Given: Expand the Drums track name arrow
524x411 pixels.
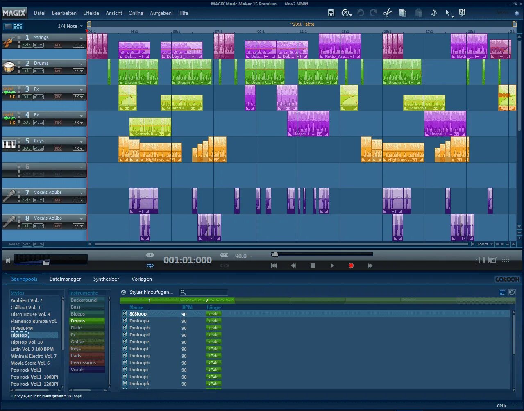Looking at the screenshot, I should tap(81, 64).
